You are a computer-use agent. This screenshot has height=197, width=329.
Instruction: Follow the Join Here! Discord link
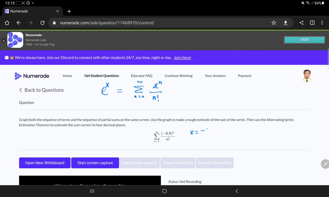(x=182, y=58)
